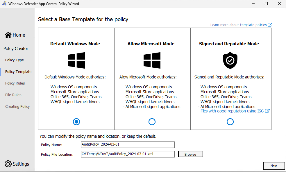Click the external link icon next to Learn more
Image resolution: width=286 pixels, height=172 pixels.
coord(270,25)
